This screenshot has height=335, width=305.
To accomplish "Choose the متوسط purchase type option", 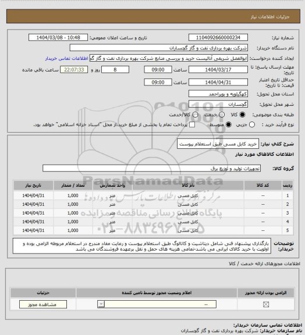I will pos(229,124).
